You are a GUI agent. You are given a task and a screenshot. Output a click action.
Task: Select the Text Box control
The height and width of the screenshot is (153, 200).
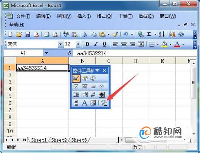[84, 86]
